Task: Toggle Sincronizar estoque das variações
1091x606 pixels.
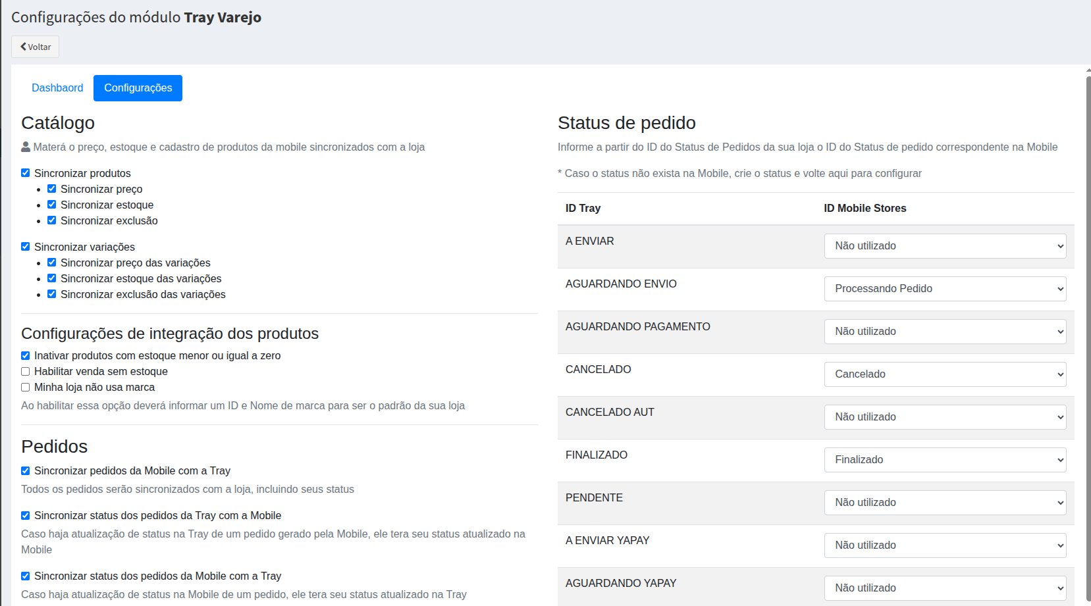Action: coord(52,278)
